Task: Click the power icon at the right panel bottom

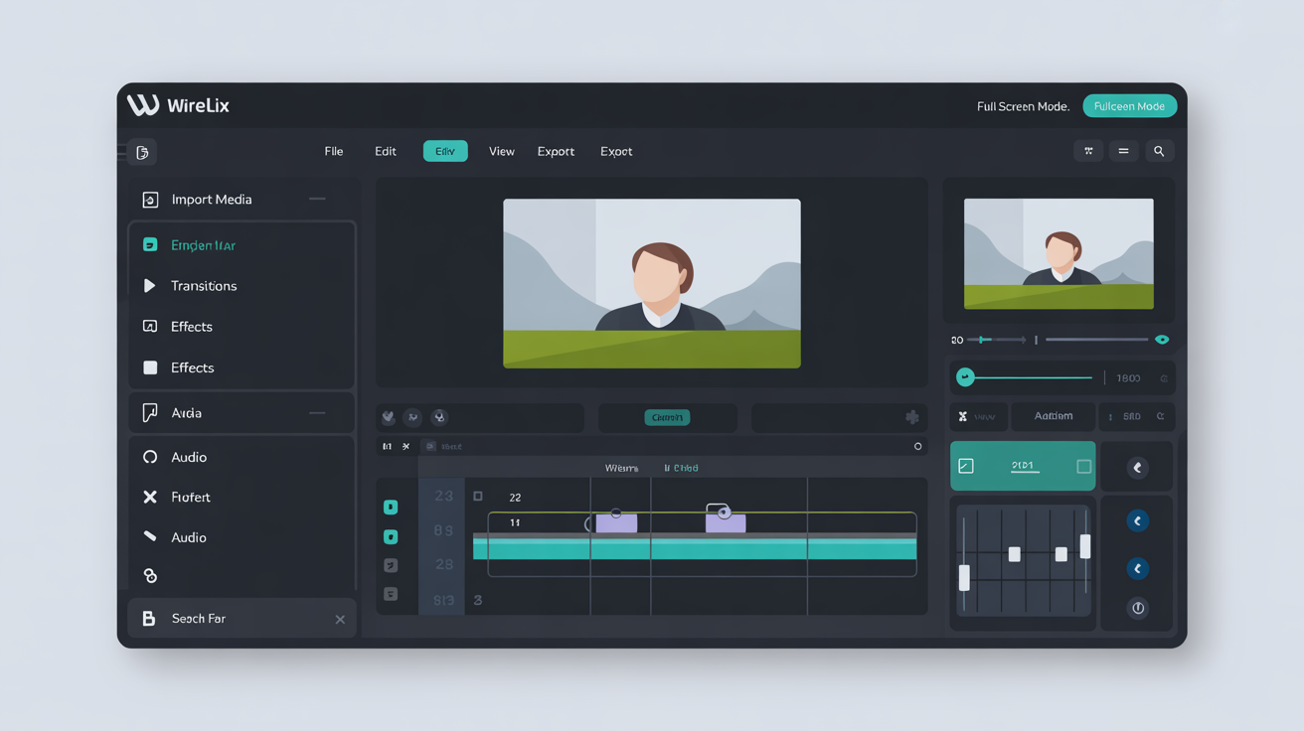Action: [x=1138, y=608]
